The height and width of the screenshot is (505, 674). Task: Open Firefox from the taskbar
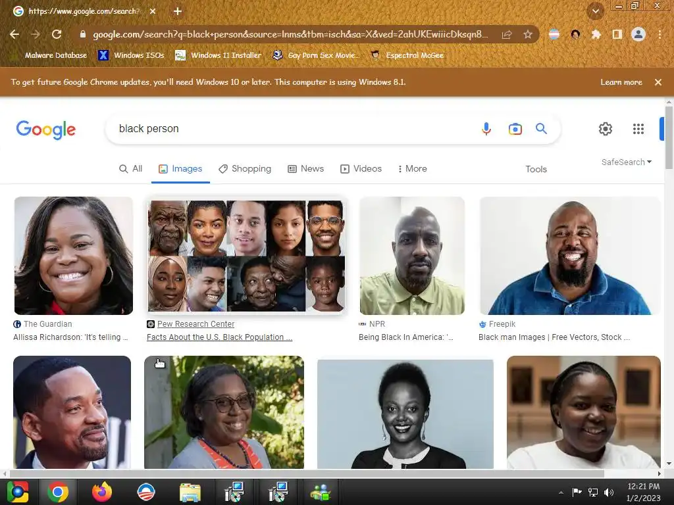102,492
